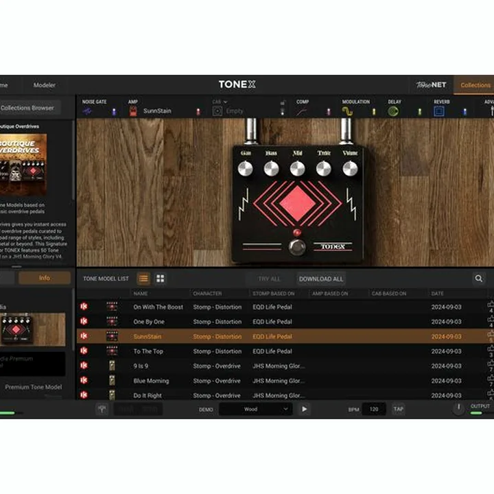Switch to the Collections tab

475,85
